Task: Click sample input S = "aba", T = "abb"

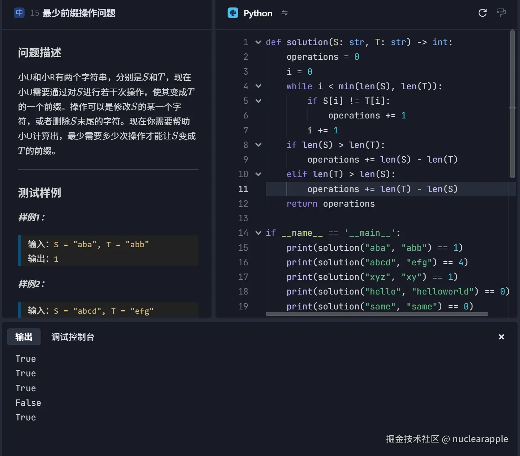Action: [x=88, y=244]
